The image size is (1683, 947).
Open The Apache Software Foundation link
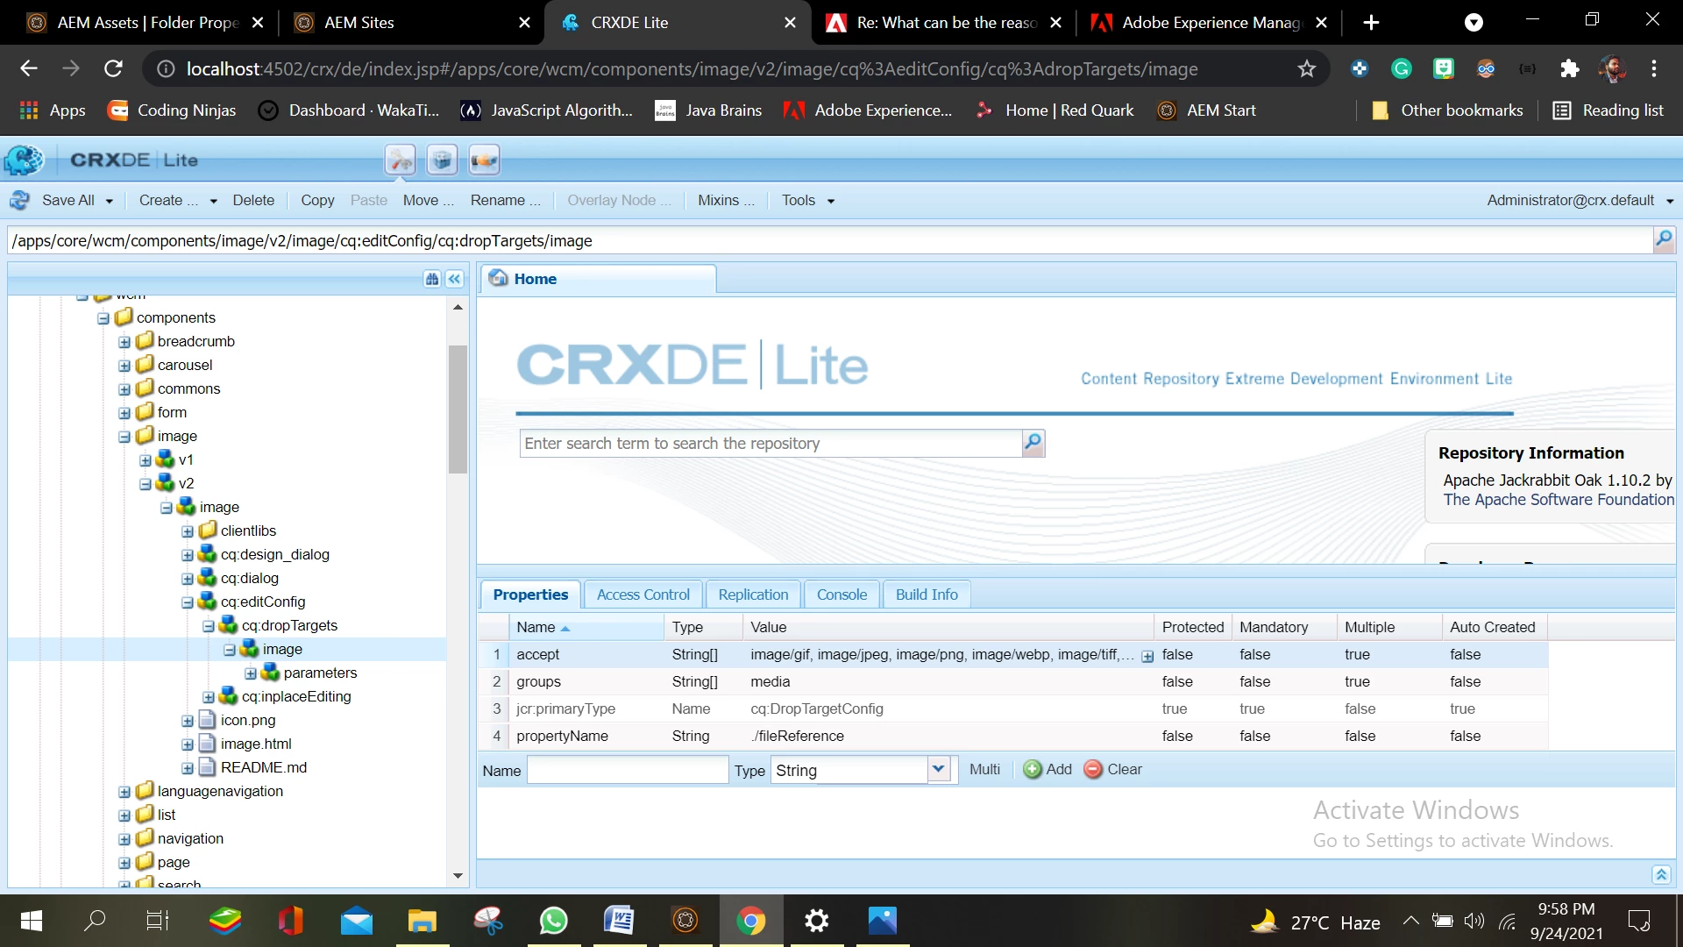pyautogui.click(x=1558, y=500)
